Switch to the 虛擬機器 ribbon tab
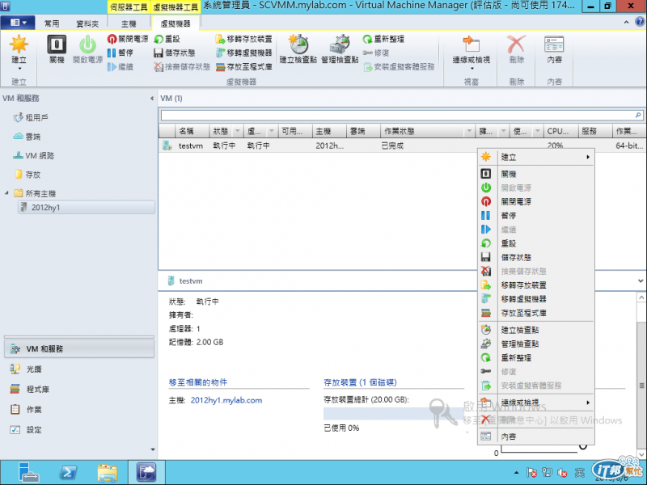Image resolution: width=647 pixels, height=485 pixels. pyautogui.click(x=175, y=23)
